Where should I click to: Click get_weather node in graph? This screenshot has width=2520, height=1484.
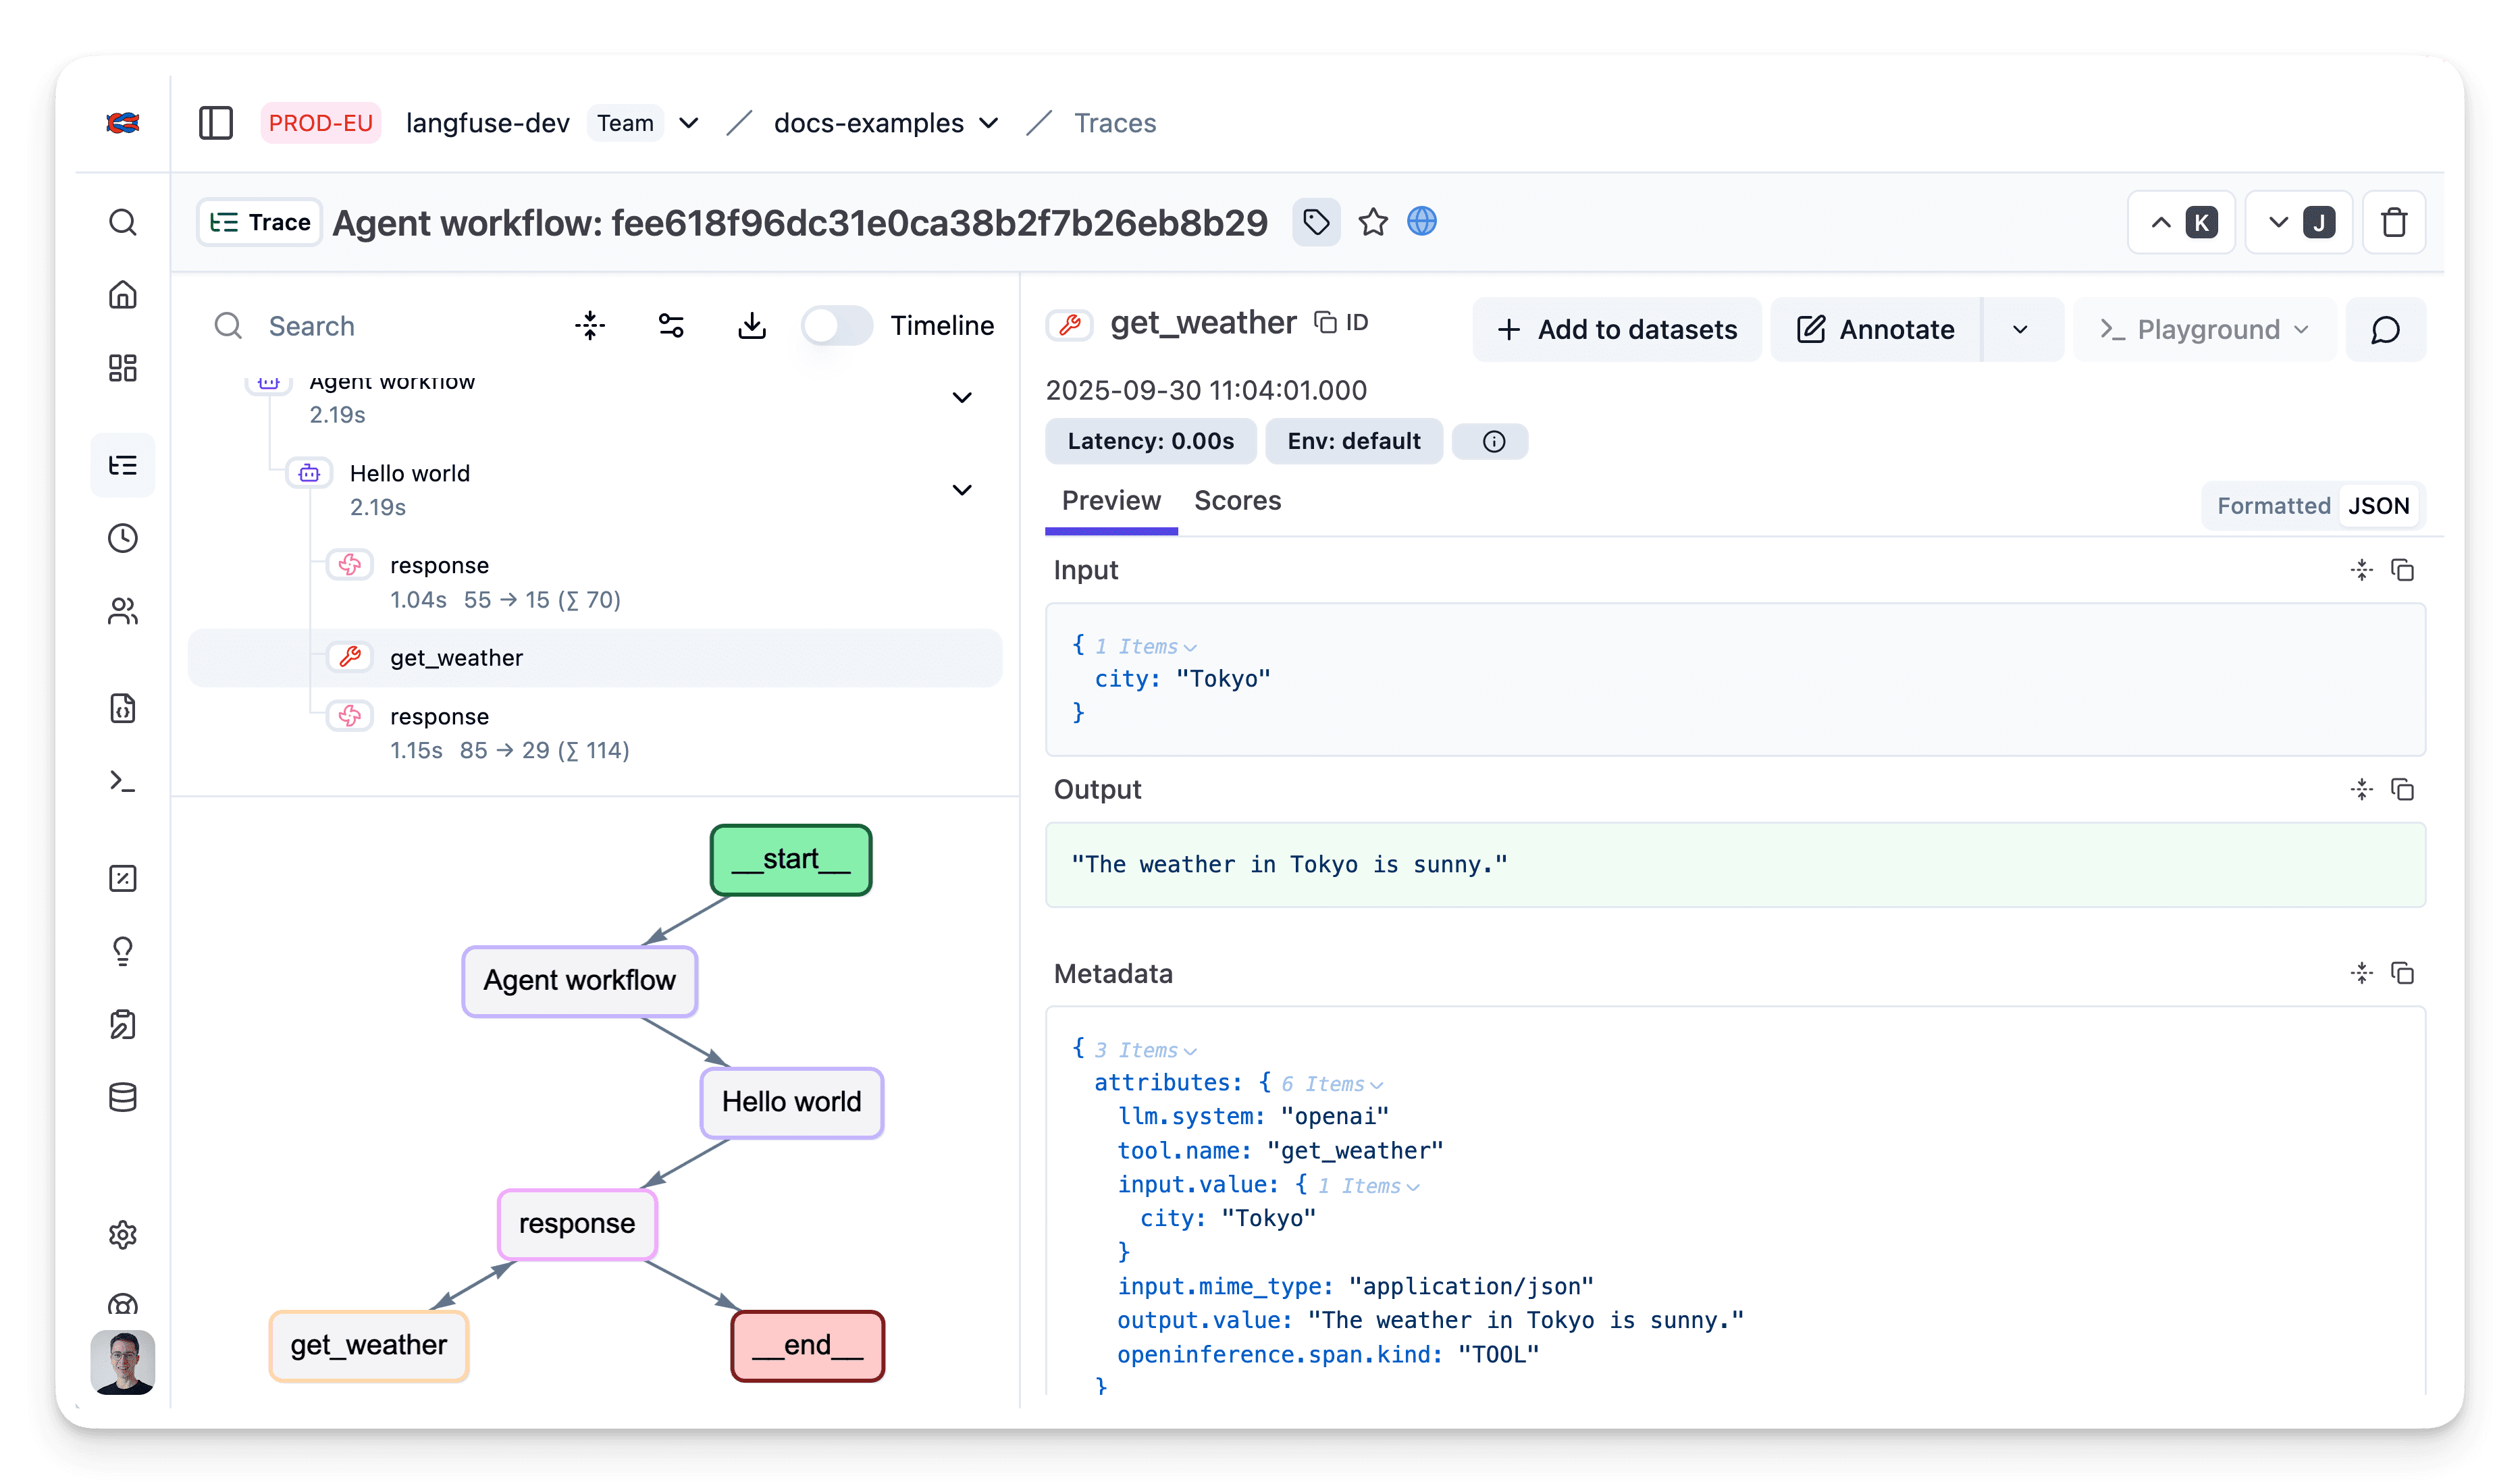pos(369,1346)
